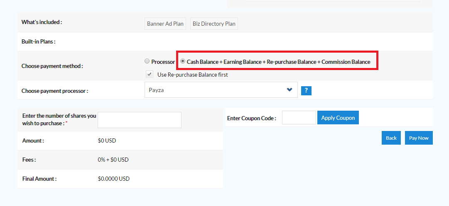449x206 pixels.
Task: Select the Processor payment method radio button
Action: [147, 61]
